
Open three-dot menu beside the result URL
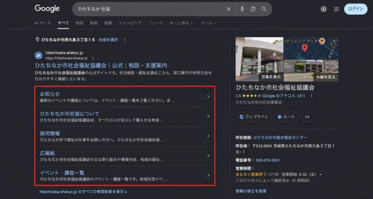click(93, 58)
